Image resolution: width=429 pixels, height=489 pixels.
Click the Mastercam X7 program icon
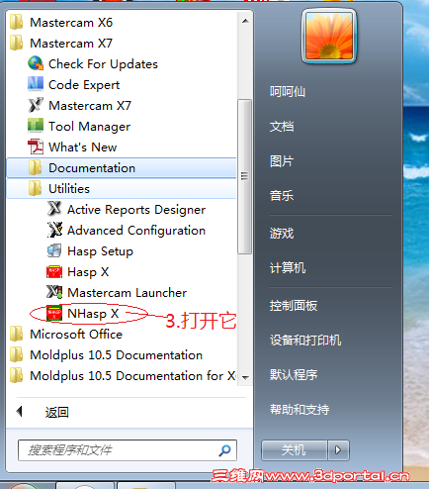pos(36,105)
